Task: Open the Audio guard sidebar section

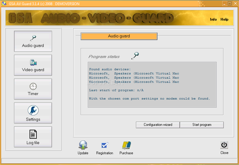Action: coord(33,41)
